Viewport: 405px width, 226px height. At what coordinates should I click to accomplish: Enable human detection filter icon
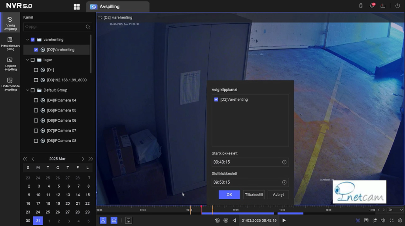point(103,220)
